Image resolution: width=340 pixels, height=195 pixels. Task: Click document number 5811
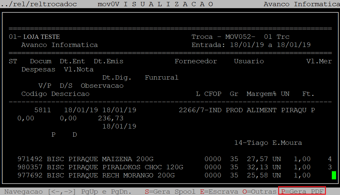point(43,110)
